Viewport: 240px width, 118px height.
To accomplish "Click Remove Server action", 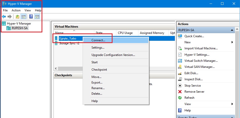I will pyautogui.click(x=194, y=92).
